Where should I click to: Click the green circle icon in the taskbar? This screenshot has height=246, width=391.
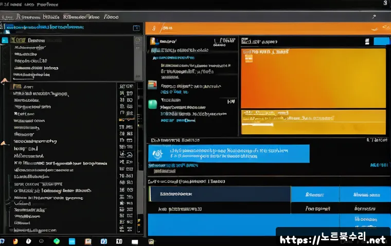58,241
